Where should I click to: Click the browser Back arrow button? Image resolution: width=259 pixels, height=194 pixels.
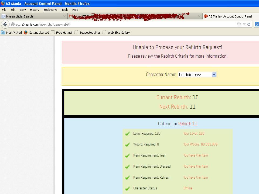[x=5, y=24]
